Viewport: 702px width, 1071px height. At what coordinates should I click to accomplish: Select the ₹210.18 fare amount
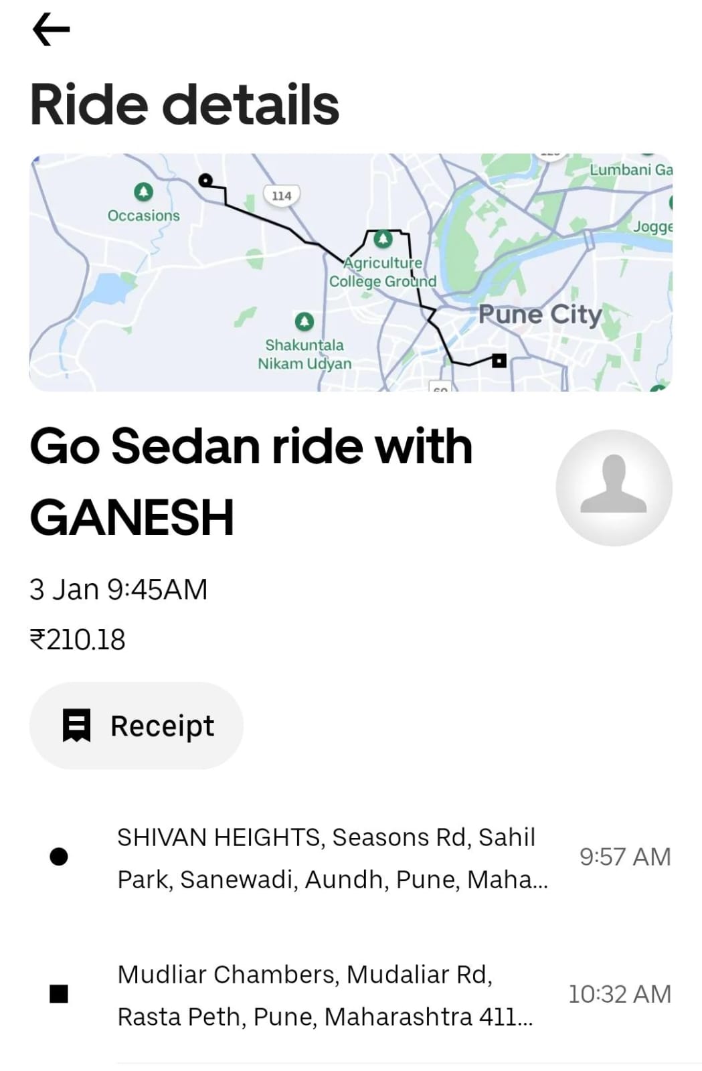(78, 639)
